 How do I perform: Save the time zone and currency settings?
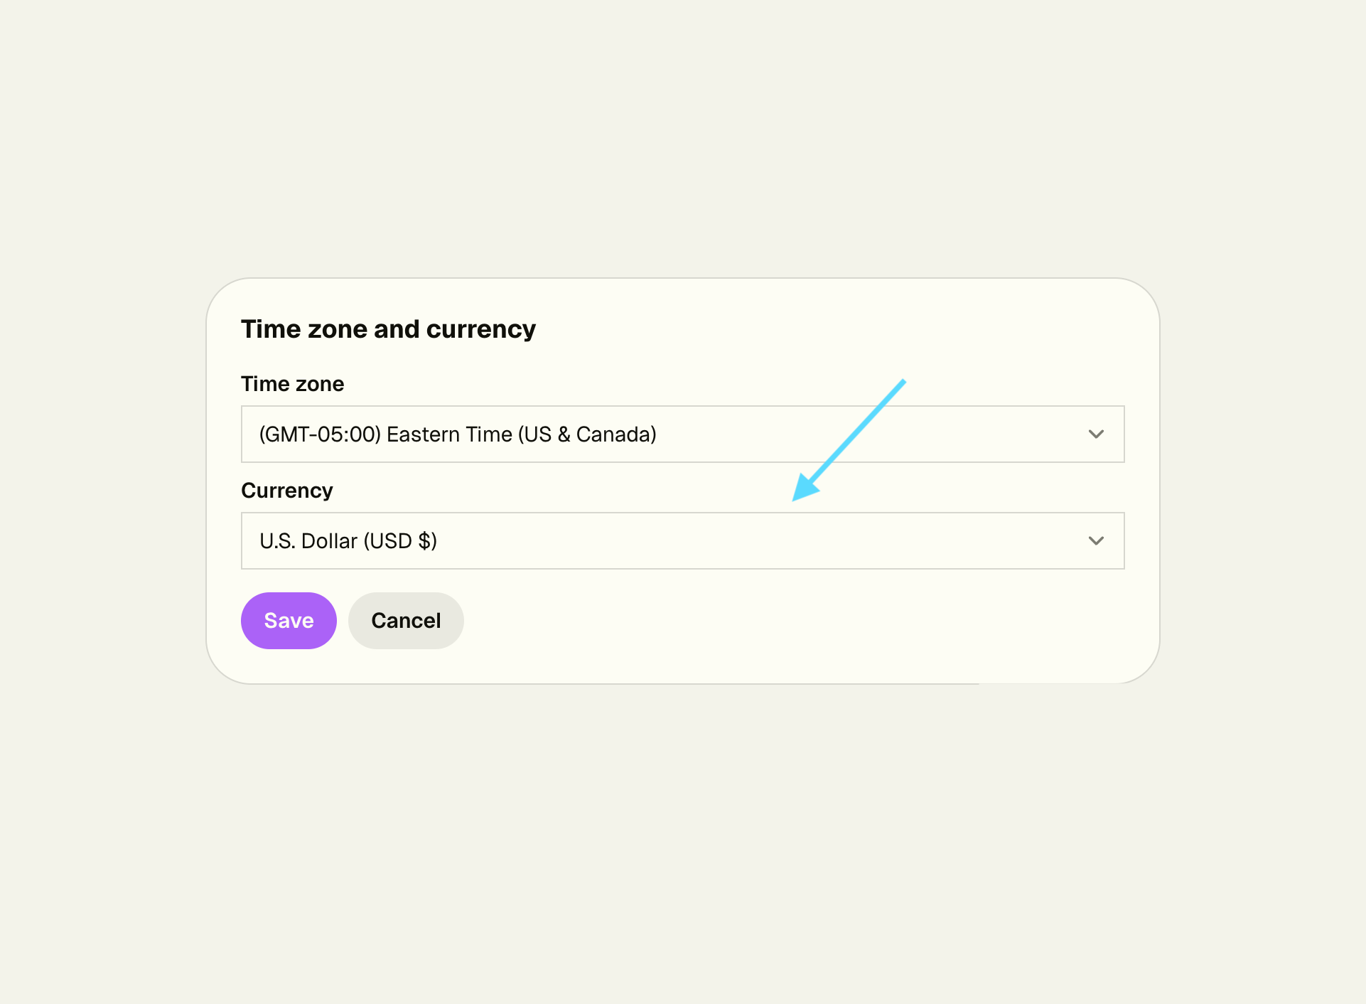[x=289, y=621]
